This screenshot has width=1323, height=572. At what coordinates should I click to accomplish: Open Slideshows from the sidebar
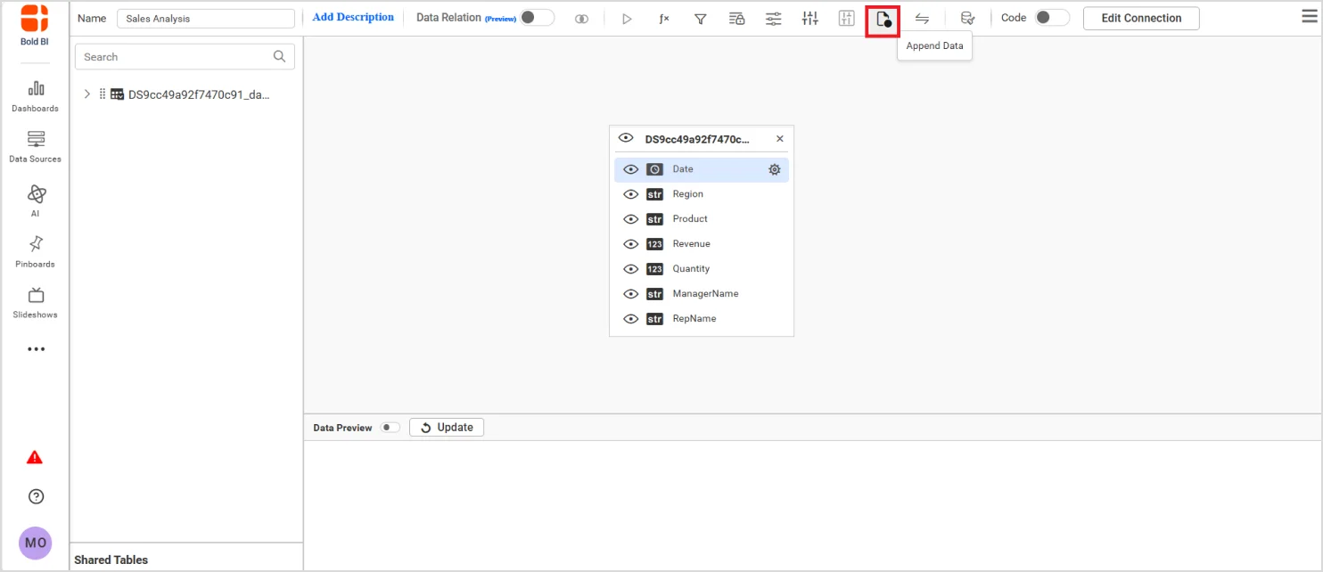pos(35,303)
